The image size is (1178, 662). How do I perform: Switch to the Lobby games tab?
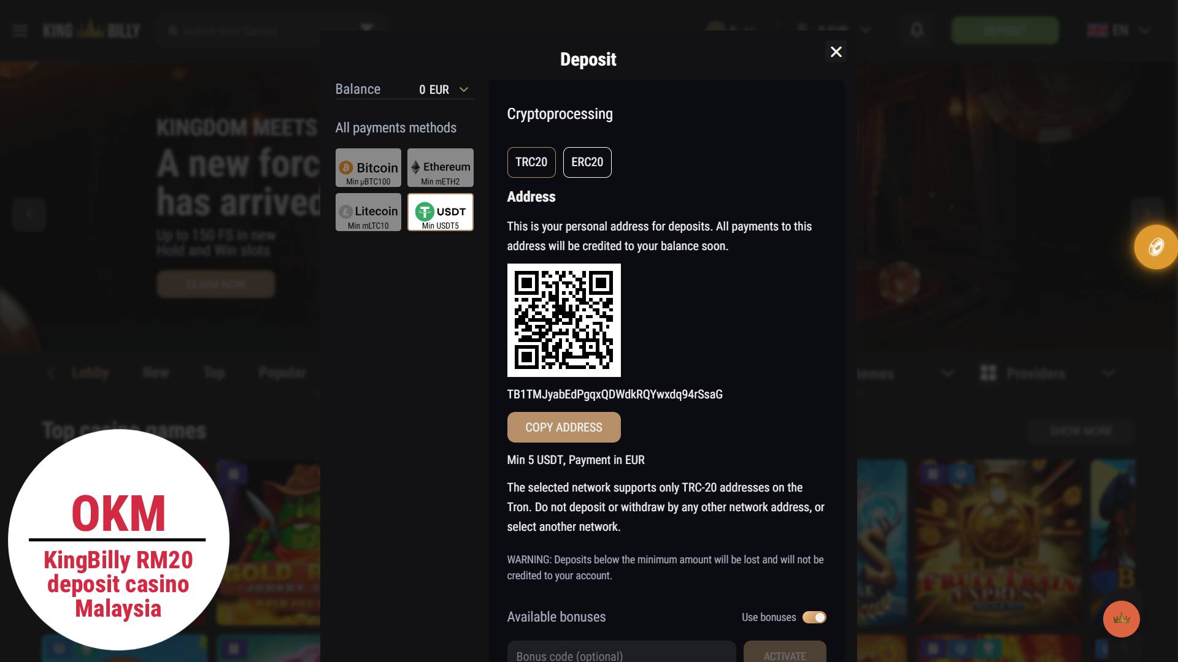coord(90,373)
